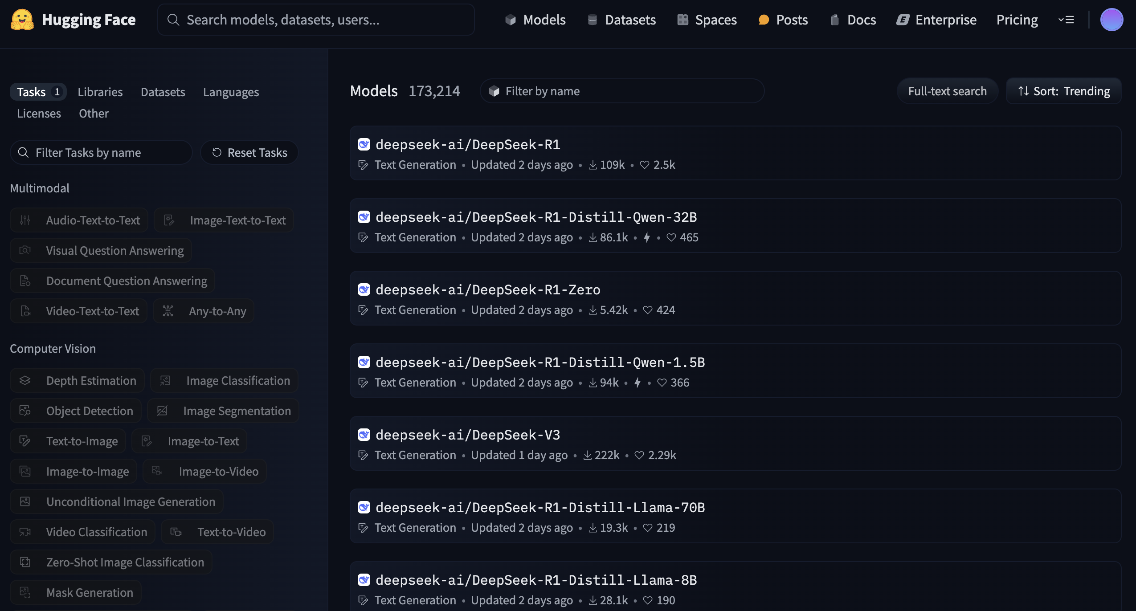Click the Visual Question Answering camera icon
Image resolution: width=1136 pixels, height=611 pixels.
point(25,250)
